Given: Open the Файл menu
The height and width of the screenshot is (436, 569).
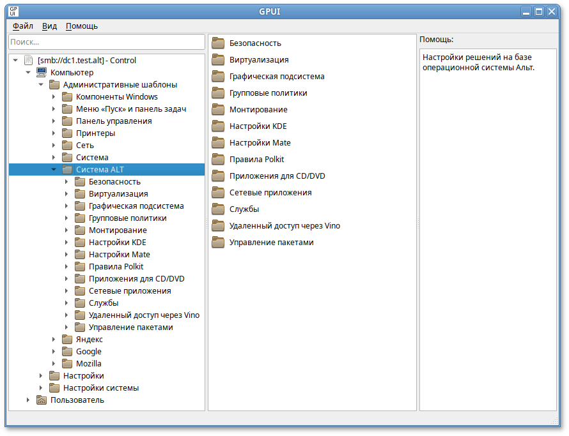Looking at the screenshot, I should point(23,26).
